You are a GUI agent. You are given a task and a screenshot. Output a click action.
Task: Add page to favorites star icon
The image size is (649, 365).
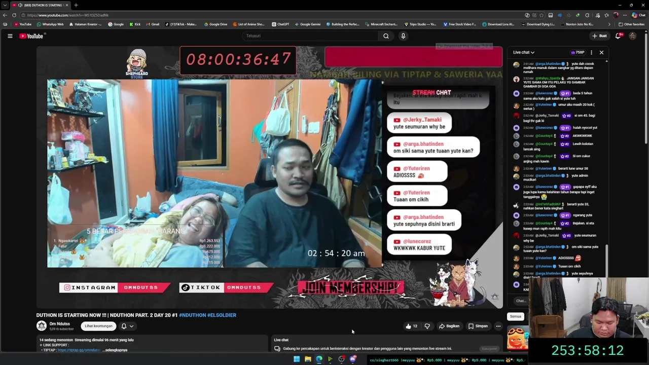pos(542,15)
